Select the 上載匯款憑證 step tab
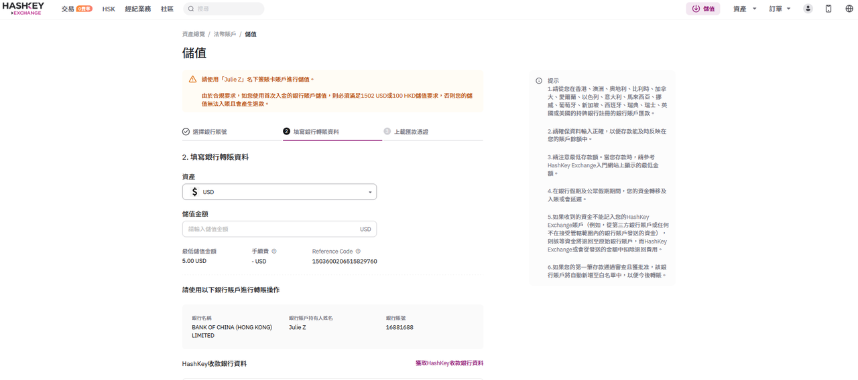The image size is (858, 380). (432, 132)
